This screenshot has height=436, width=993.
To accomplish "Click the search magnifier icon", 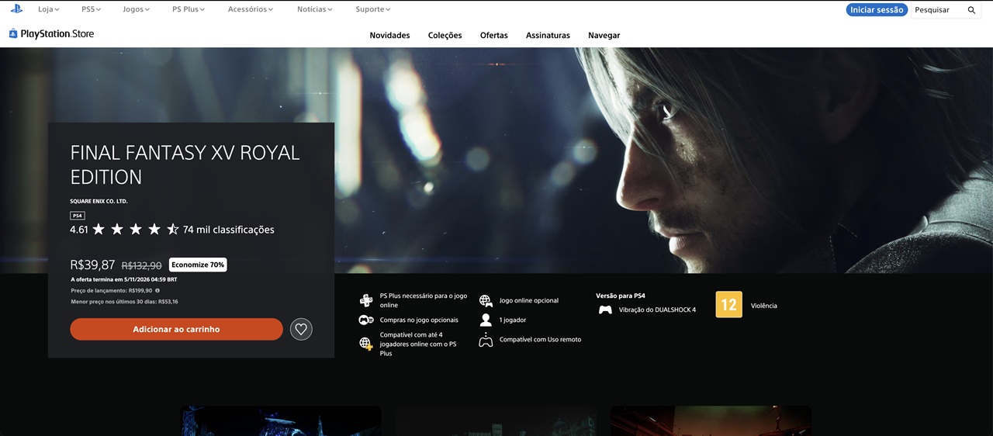I will 971,10.
